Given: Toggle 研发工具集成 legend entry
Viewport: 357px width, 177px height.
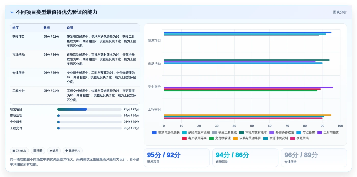Looking at the screenshot, I should tap(224, 132).
